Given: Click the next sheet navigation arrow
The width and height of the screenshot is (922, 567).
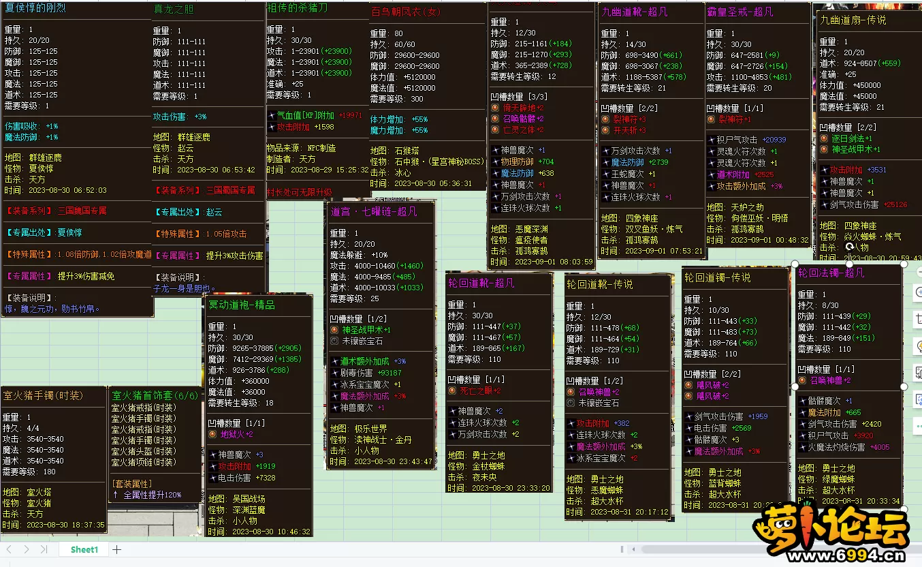Looking at the screenshot, I should coord(27,549).
